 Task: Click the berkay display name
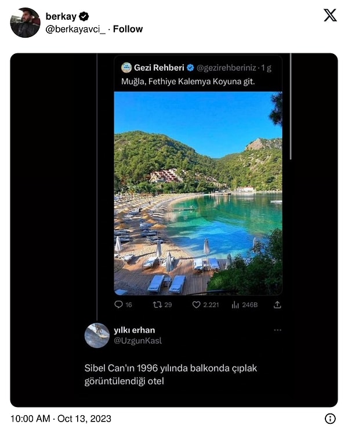pyautogui.click(x=61, y=16)
